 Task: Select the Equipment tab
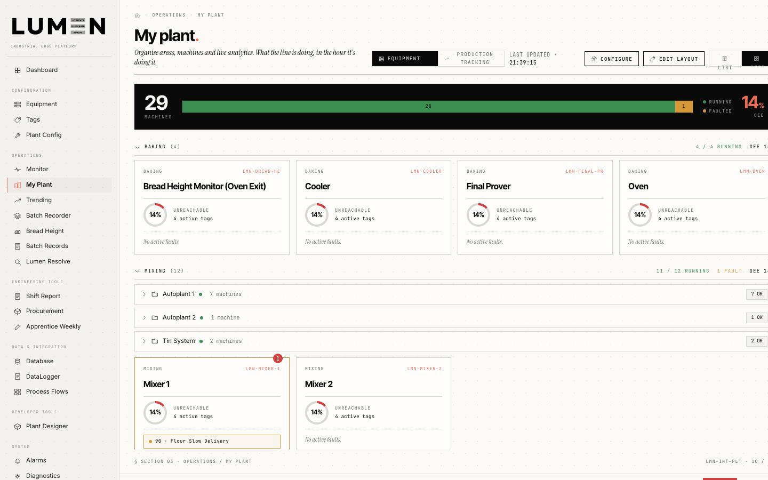coord(405,59)
